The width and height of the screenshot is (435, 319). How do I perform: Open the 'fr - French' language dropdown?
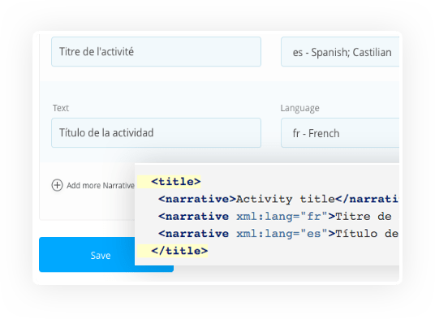340,133
